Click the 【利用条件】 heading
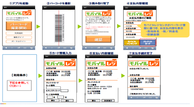The height and width of the screenshot is (107, 194). click(x=20, y=75)
